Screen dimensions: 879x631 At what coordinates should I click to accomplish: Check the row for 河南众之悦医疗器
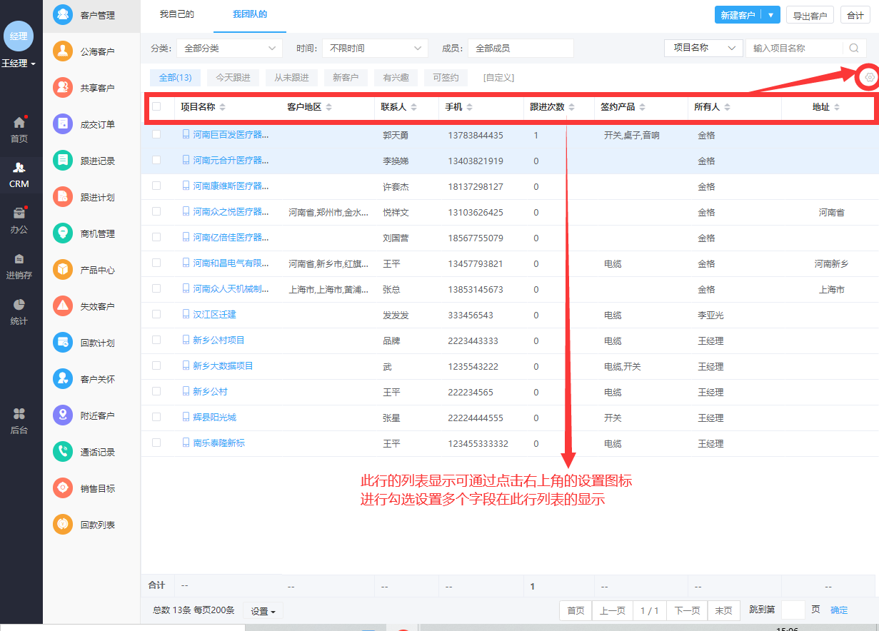point(156,211)
